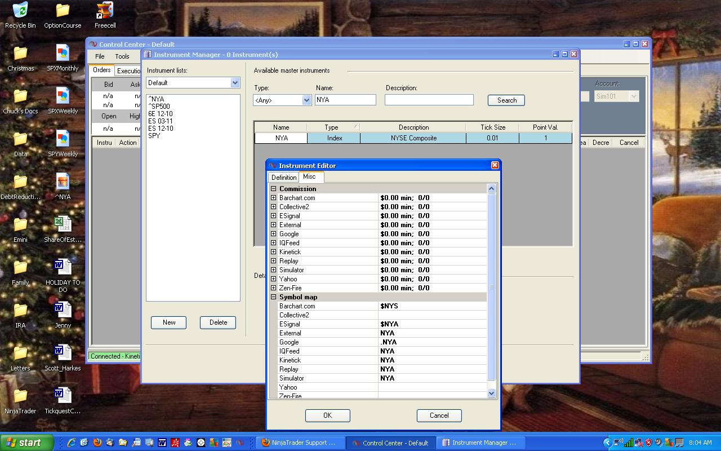The height and width of the screenshot is (451, 721).
Task: Open the Scott_Harkes Word document icon
Action: (x=63, y=353)
